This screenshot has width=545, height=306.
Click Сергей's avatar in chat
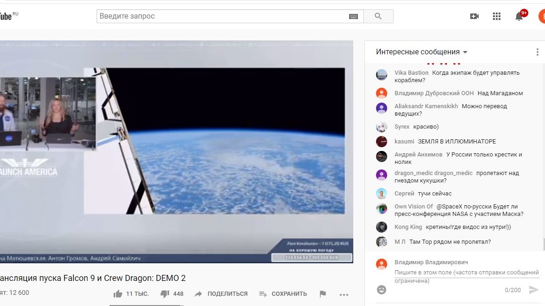point(382,193)
